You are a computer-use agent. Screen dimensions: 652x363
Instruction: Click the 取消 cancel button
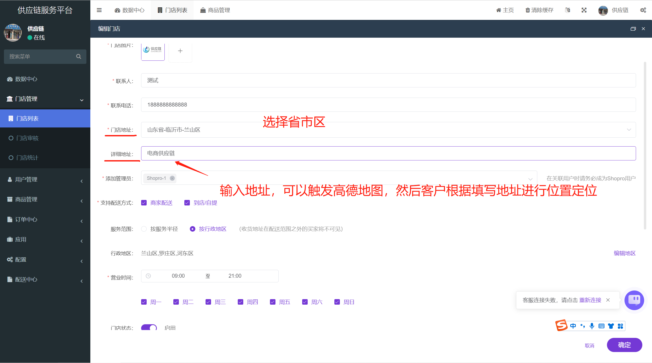589,346
